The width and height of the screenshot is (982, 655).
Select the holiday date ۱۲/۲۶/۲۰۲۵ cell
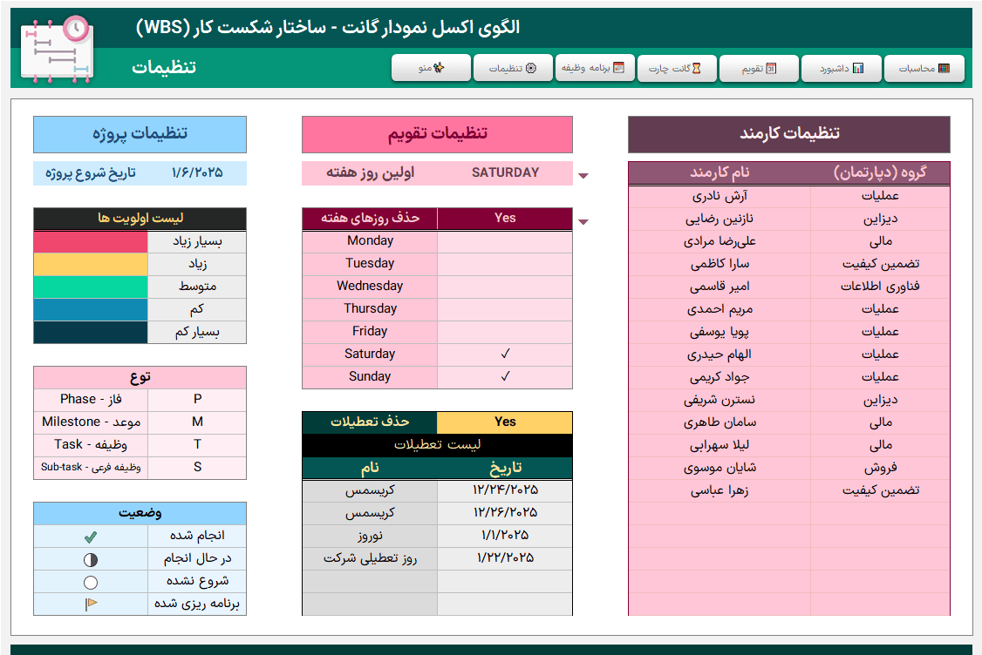pos(505,512)
